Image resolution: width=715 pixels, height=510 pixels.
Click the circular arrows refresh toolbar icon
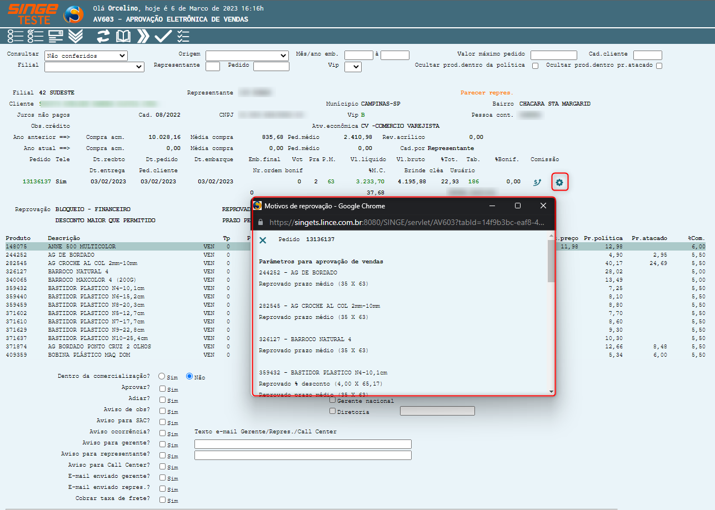click(x=103, y=37)
